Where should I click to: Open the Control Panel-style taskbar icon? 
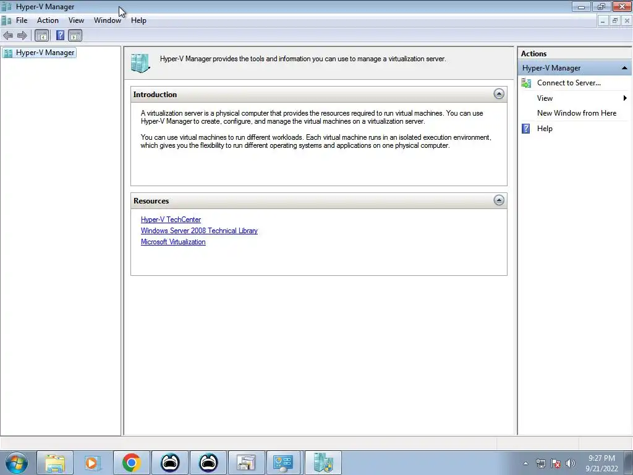tap(283, 463)
